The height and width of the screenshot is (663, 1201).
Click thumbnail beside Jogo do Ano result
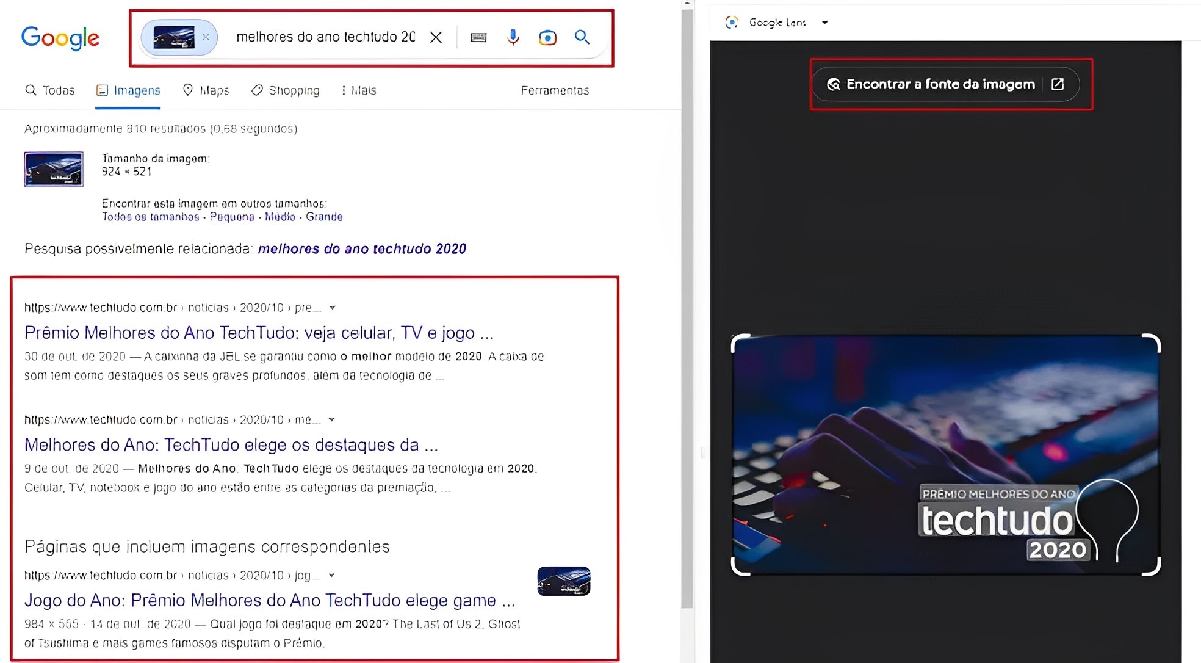coord(563,581)
